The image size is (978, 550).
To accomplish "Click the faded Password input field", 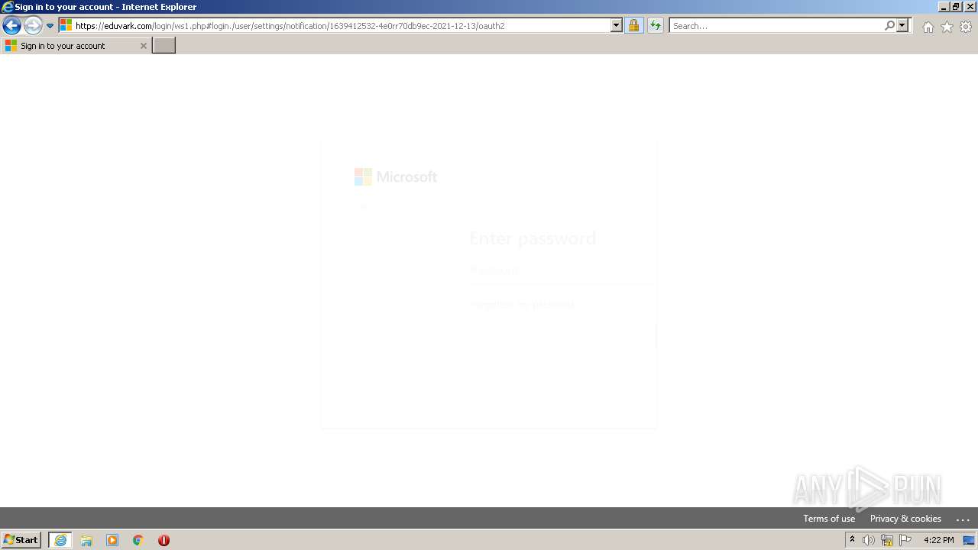I will 562,270.
